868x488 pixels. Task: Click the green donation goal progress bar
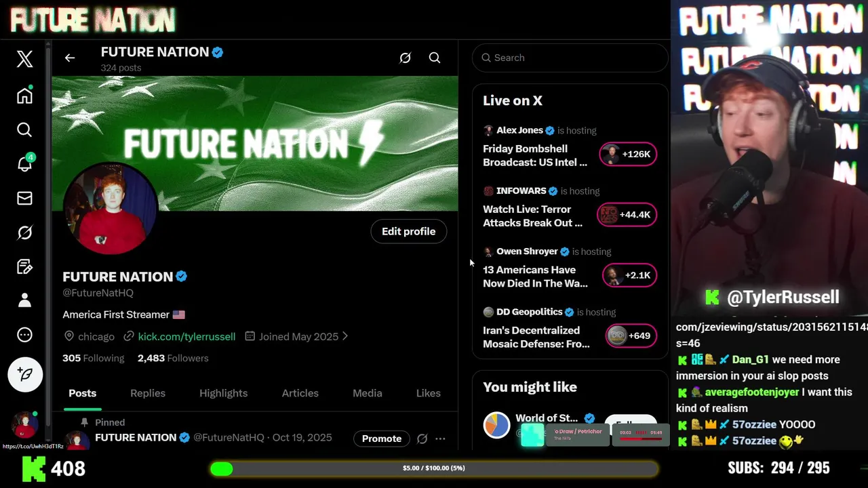coord(433,468)
